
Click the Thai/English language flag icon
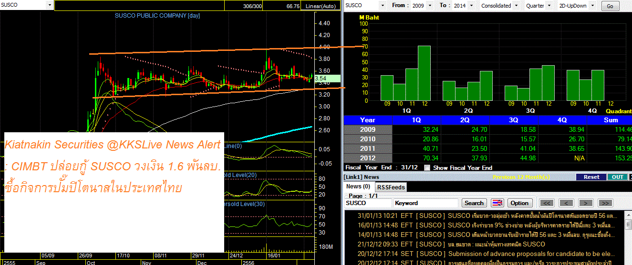pos(497,203)
